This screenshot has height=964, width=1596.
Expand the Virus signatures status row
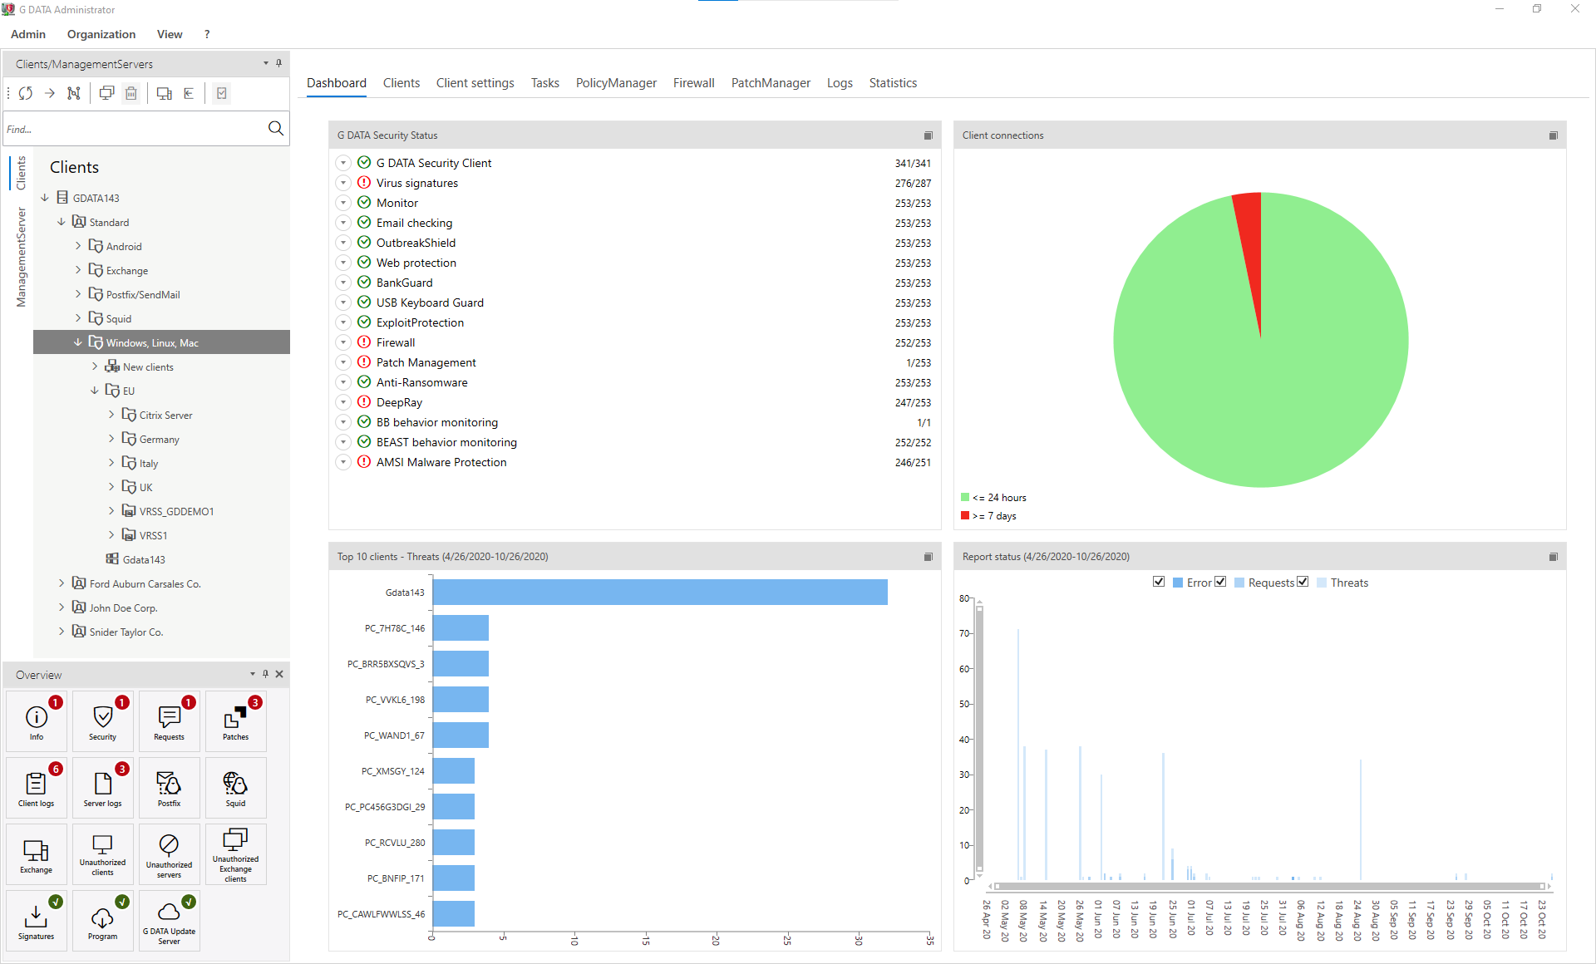coord(343,183)
